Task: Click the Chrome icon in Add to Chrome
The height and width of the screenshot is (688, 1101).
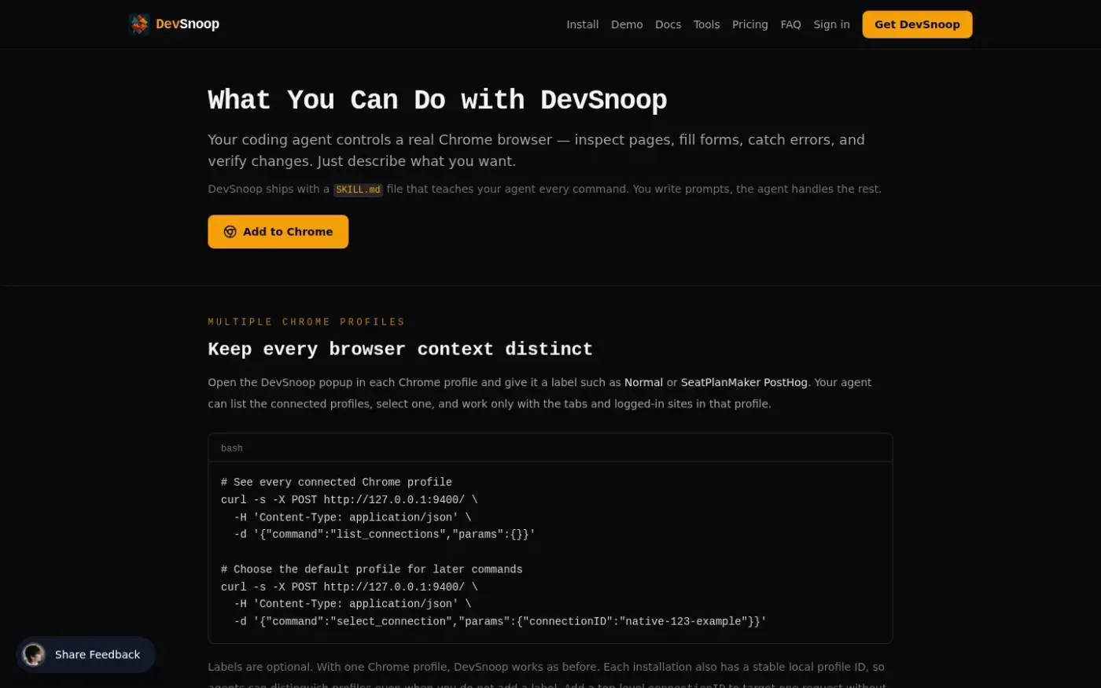Action: (230, 232)
